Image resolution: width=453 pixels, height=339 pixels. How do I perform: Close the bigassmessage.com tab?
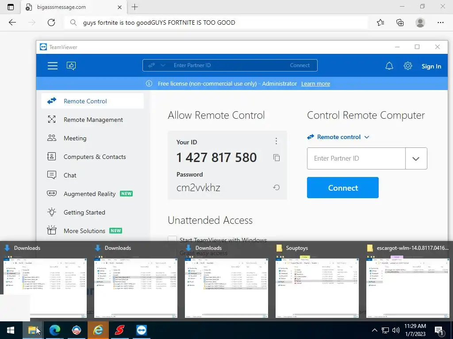point(119,7)
